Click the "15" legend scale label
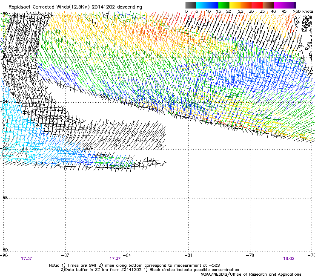 pyautogui.click(x=218, y=11)
